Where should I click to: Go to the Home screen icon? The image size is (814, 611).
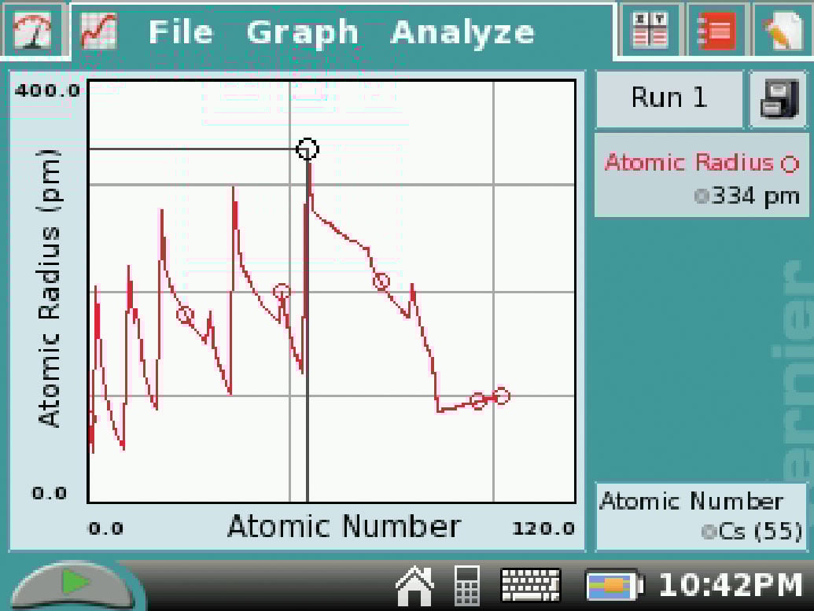point(414,586)
